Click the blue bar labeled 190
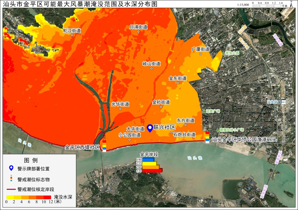298x210 pixels. click(148, 160)
